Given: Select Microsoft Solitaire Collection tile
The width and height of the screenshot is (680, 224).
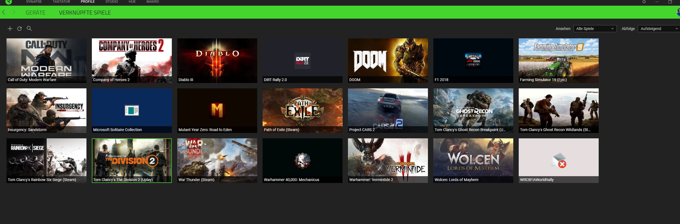Looking at the screenshot, I should [x=132, y=111].
